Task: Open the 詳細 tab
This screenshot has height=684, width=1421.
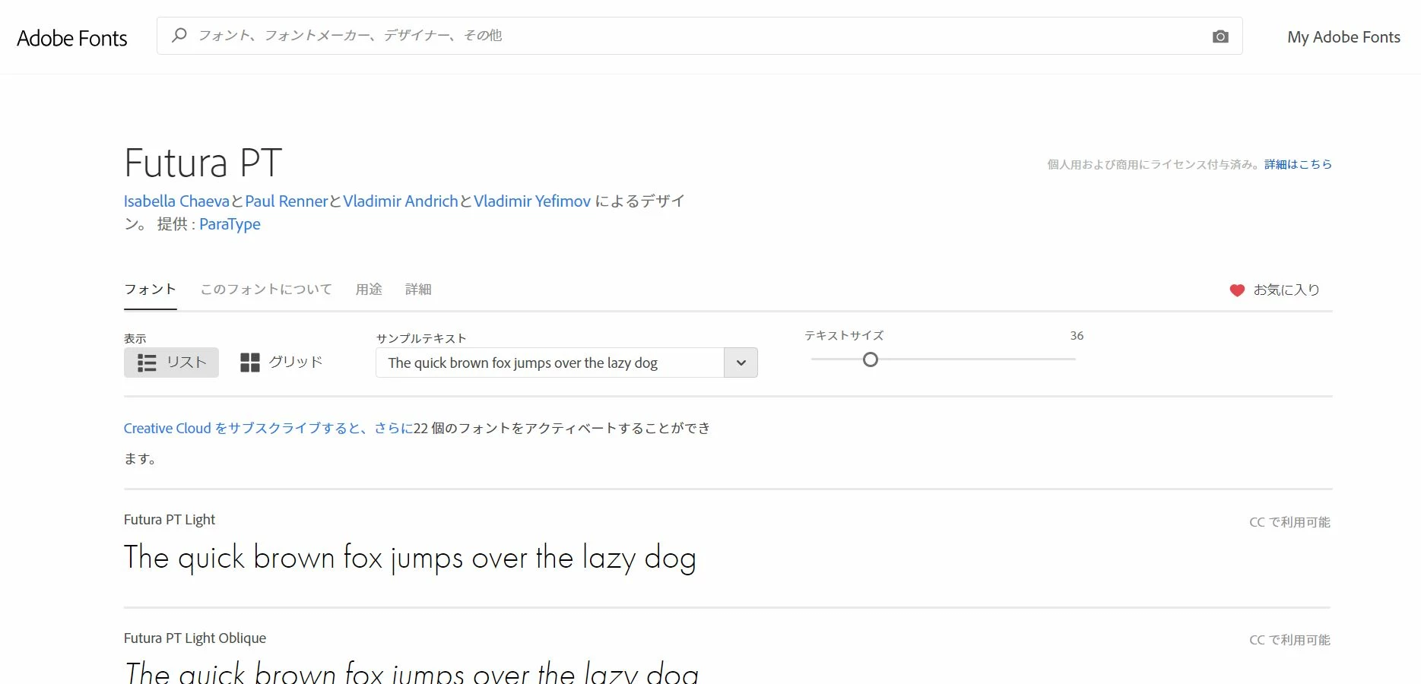Action: click(418, 290)
